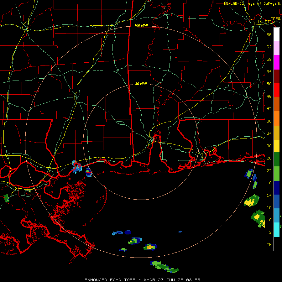282x282 pixels.
Task: Click the "46" value on the legend
Action: click(x=269, y=97)
